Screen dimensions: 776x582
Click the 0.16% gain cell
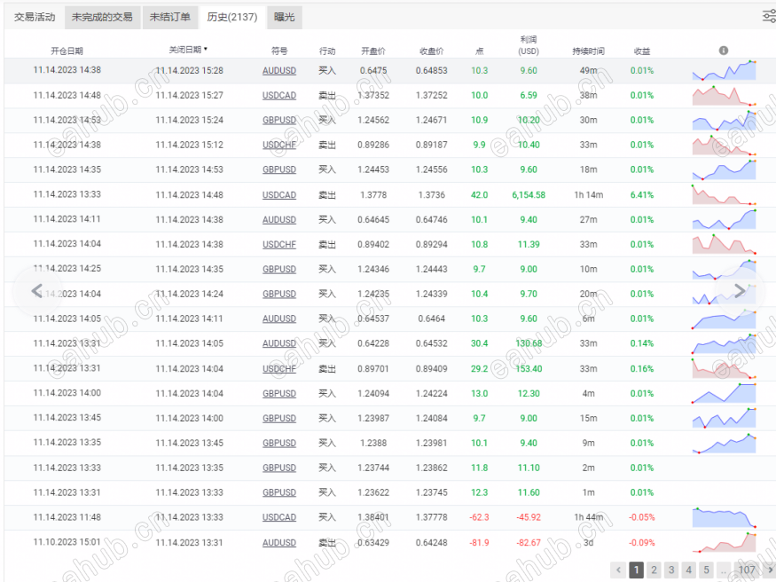pos(642,369)
